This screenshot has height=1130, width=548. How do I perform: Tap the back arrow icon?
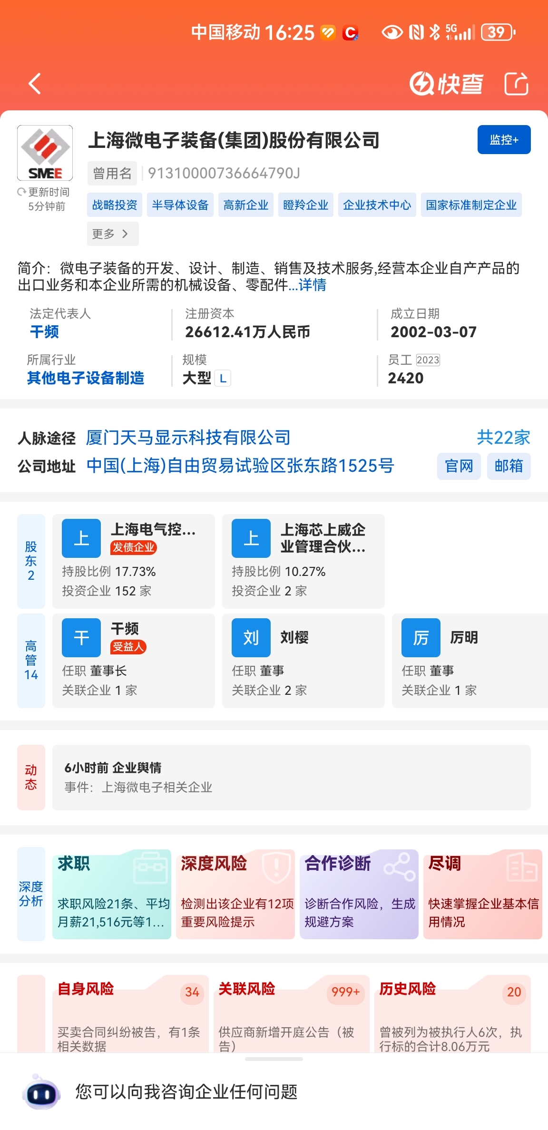pos(35,84)
